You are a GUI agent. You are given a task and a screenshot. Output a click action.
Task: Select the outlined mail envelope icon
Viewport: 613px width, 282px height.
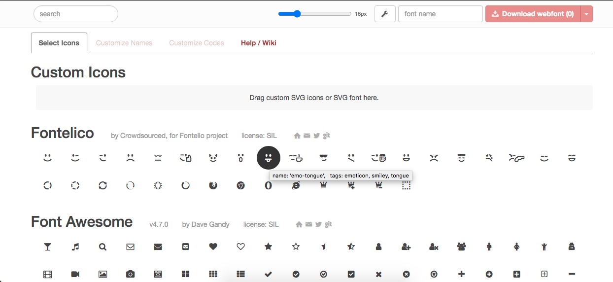[x=131, y=247]
